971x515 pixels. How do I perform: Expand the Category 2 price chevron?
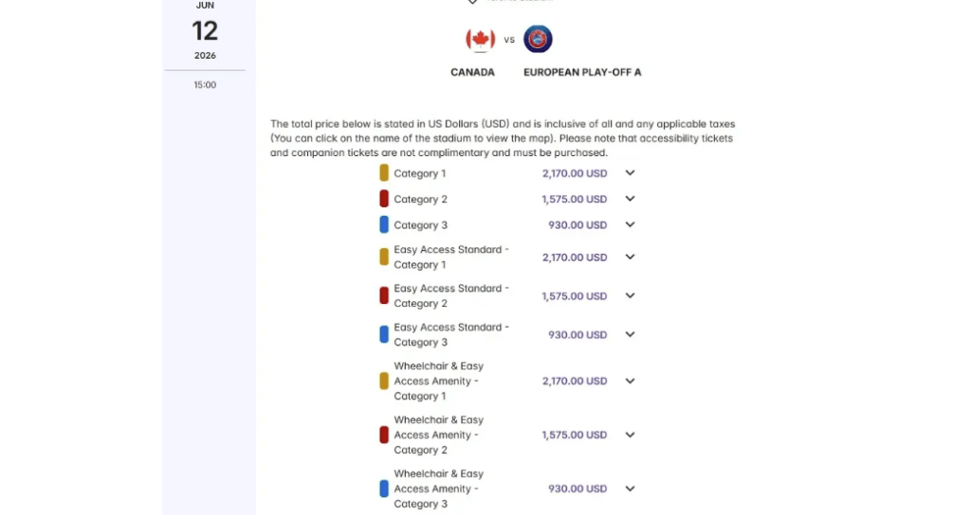tap(630, 199)
